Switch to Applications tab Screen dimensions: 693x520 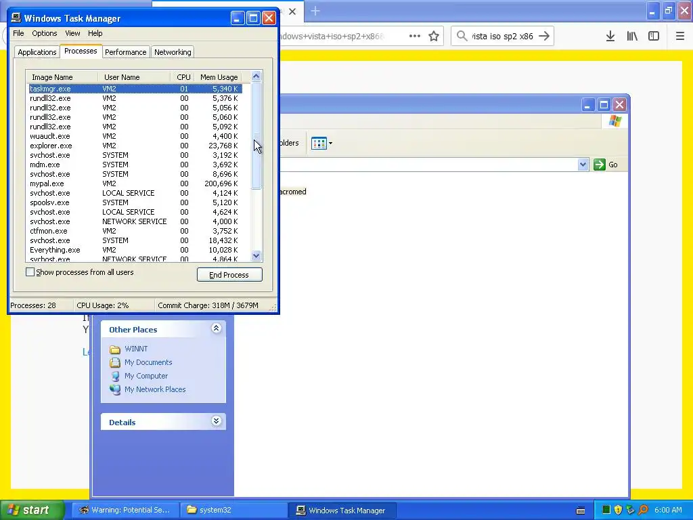[x=37, y=52]
